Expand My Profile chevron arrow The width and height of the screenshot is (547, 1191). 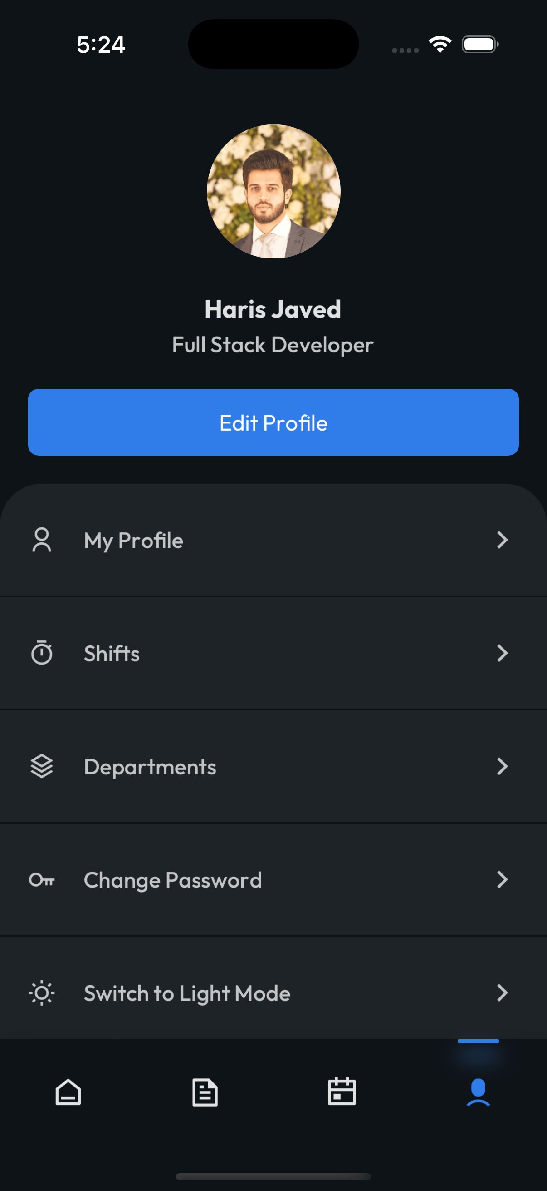502,540
